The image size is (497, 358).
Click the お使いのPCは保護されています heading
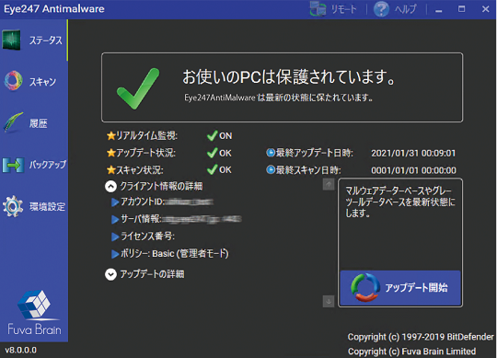coord(289,77)
